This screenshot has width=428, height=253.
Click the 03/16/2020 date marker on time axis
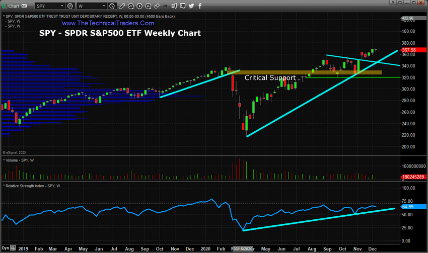[x=243, y=249]
